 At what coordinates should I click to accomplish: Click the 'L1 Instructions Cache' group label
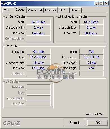(73, 16)
